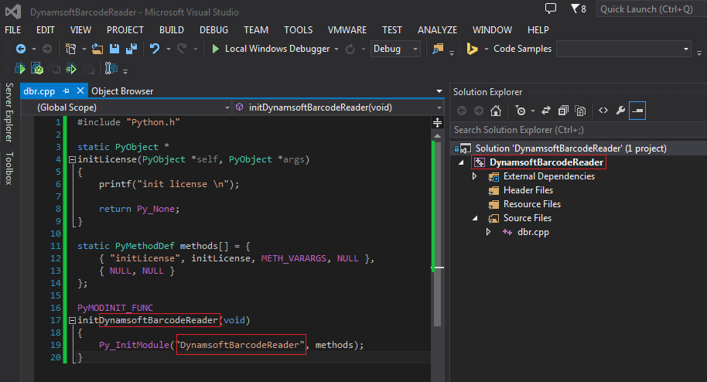Click the View Code icon in Solution Explorer
This screenshot has width=707, height=382.
point(603,111)
